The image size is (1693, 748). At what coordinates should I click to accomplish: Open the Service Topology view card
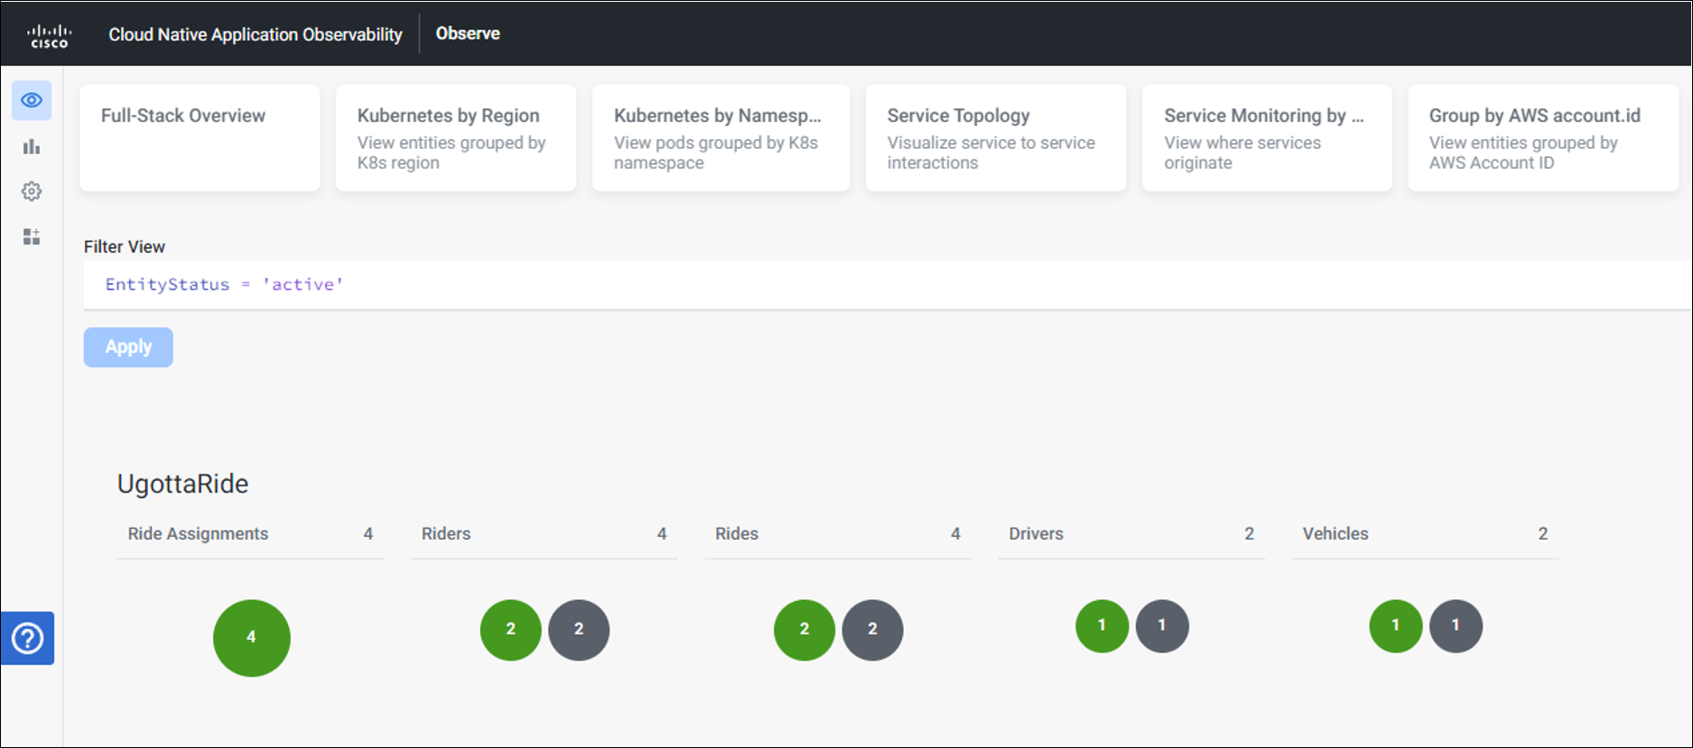[995, 137]
